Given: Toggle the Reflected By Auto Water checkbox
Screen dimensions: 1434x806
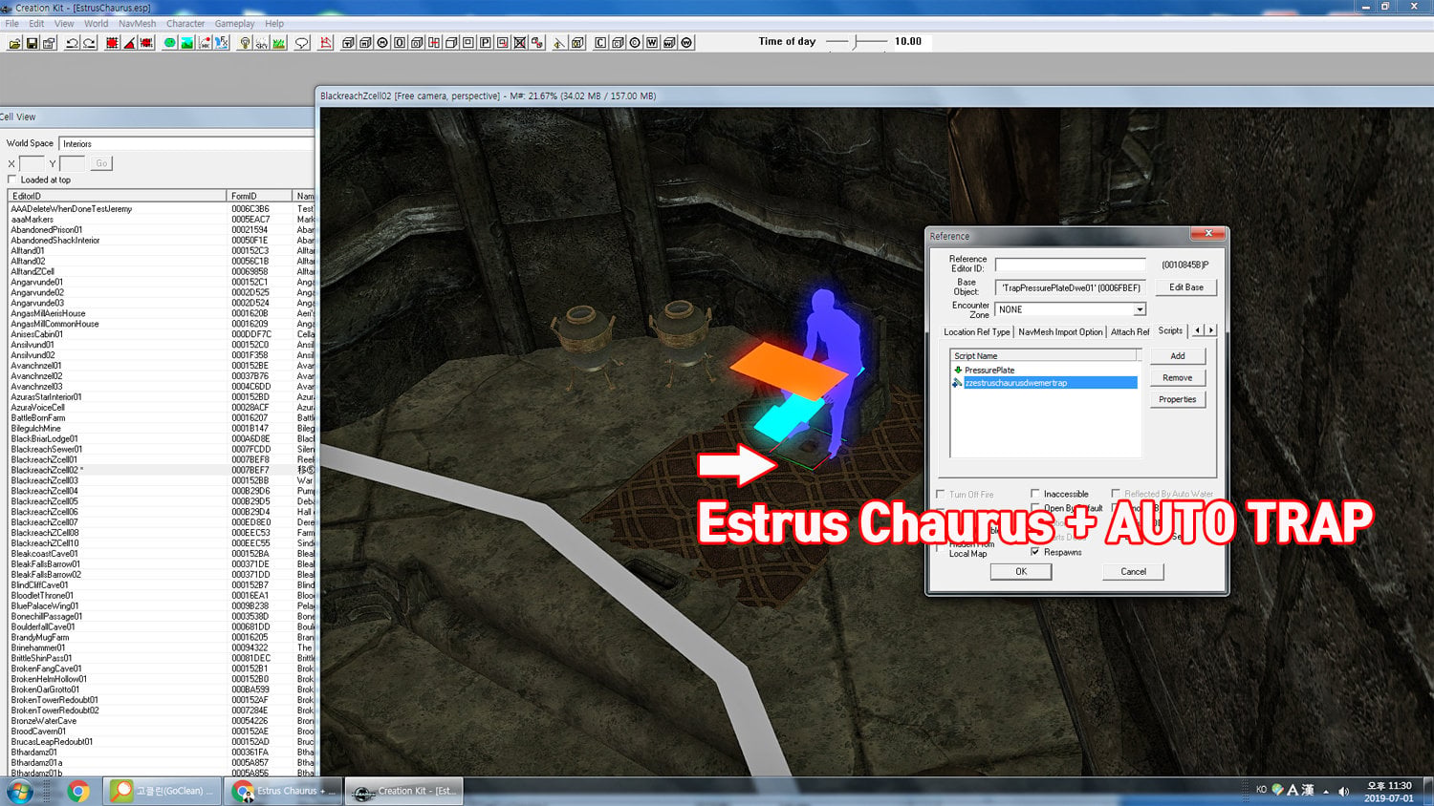Looking at the screenshot, I should (x=1116, y=494).
